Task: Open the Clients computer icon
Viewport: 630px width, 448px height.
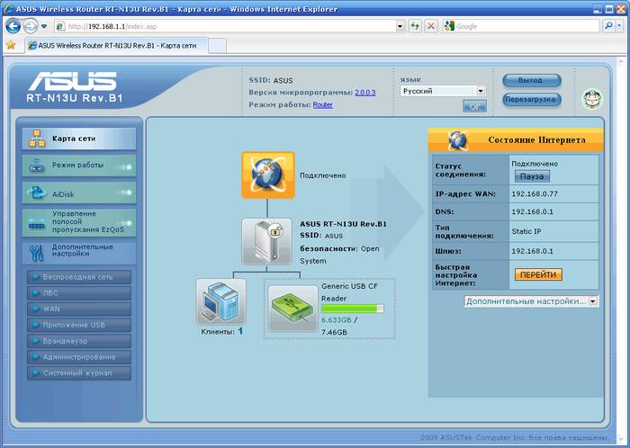Action: [220, 301]
